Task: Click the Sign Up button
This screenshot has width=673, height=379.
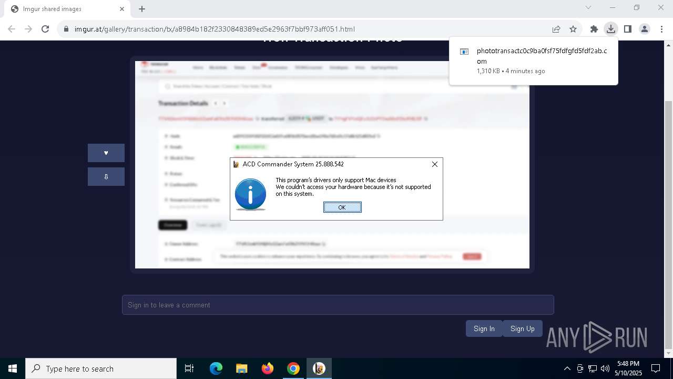Action: click(522, 328)
